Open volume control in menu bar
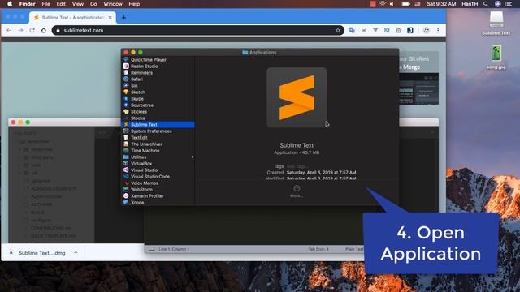This screenshot has height=292, width=520. [x=392, y=4]
